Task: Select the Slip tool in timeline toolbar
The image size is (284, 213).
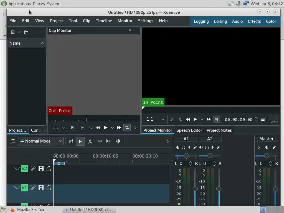Action: [x=109, y=141]
